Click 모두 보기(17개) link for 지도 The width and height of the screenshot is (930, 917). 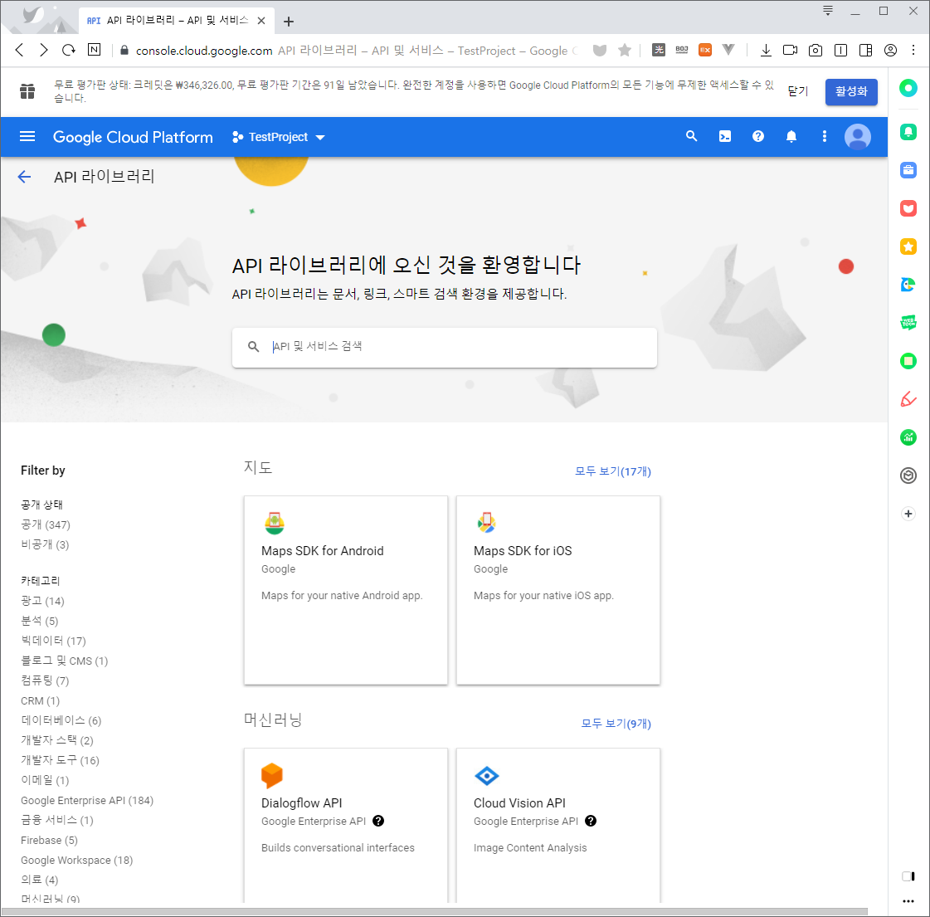(613, 471)
